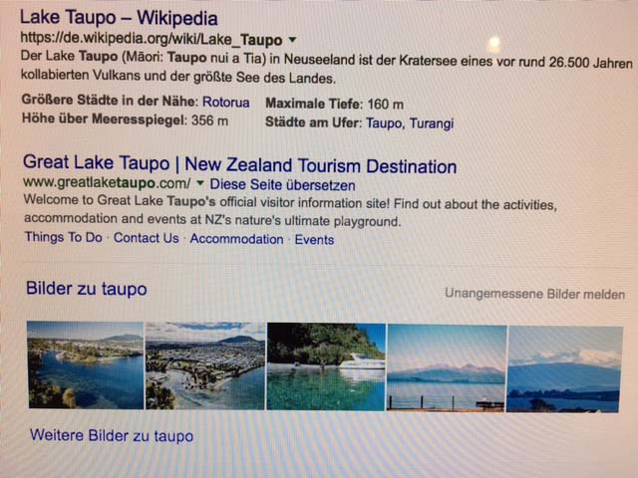Click Unangemessene Bilder melden
The height and width of the screenshot is (478, 638).
[534, 294]
